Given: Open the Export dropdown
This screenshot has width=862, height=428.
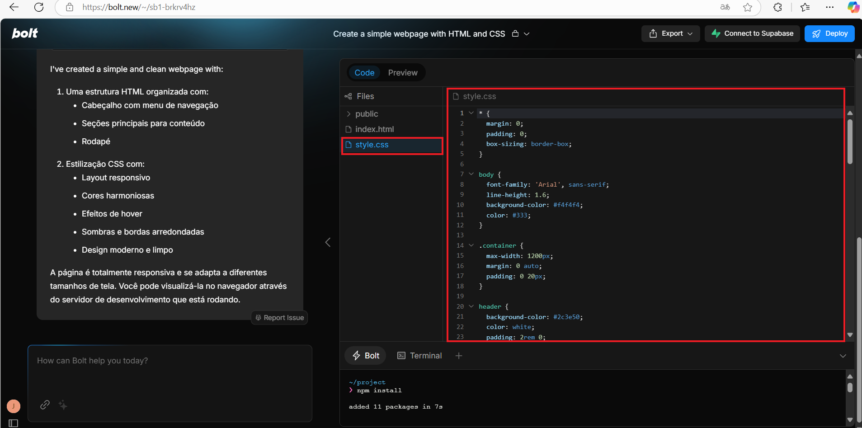Looking at the screenshot, I should click(x=670, y=33).
